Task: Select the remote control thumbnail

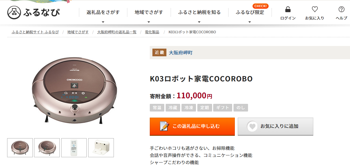Action: (x=74, y=148)
